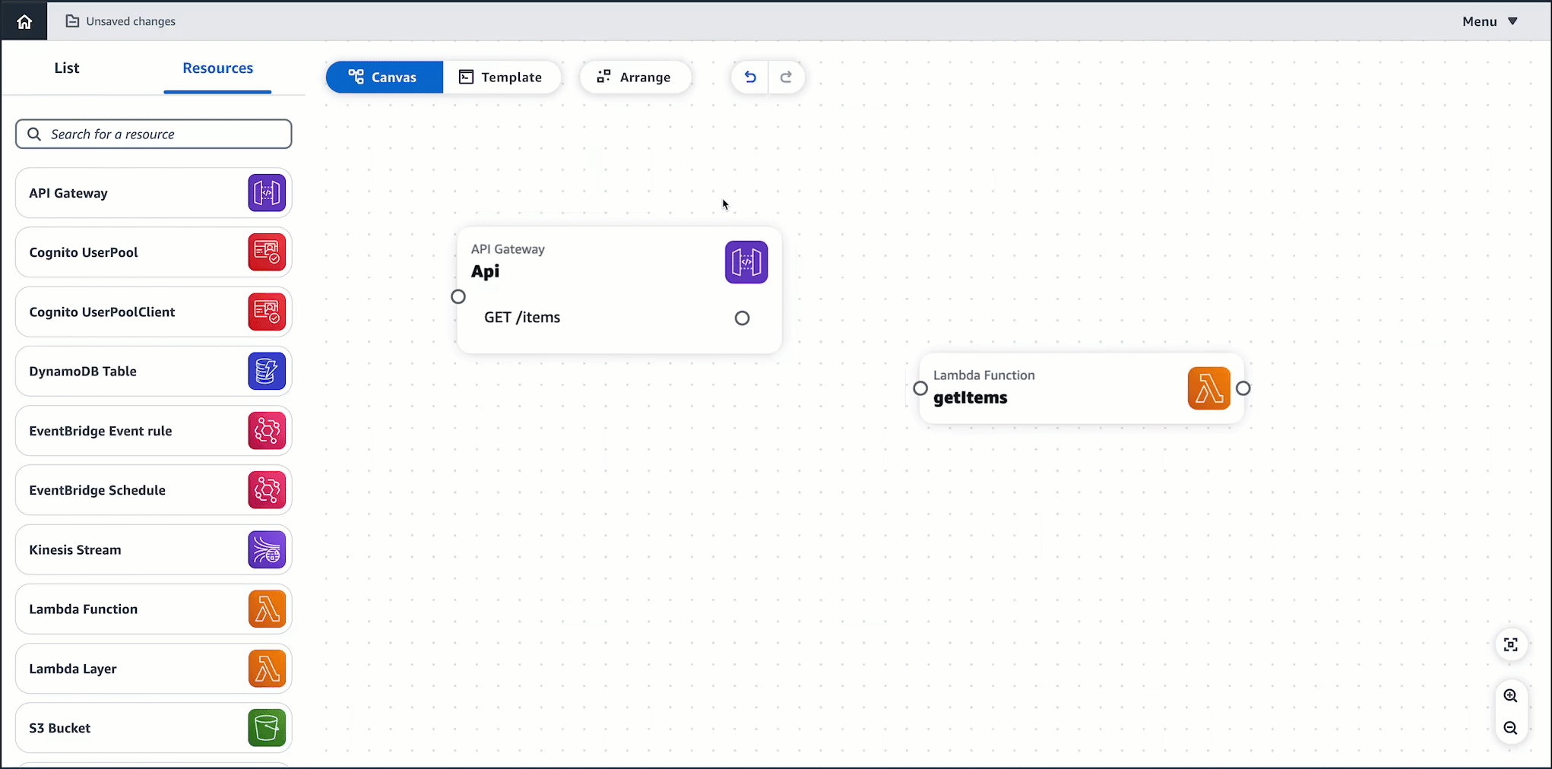Click the Api card left connection port
Screen dimensions: 1552x769
coord(458,296)
